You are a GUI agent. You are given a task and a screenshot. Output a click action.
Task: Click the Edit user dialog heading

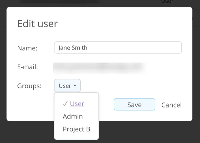tap(37, 24)
